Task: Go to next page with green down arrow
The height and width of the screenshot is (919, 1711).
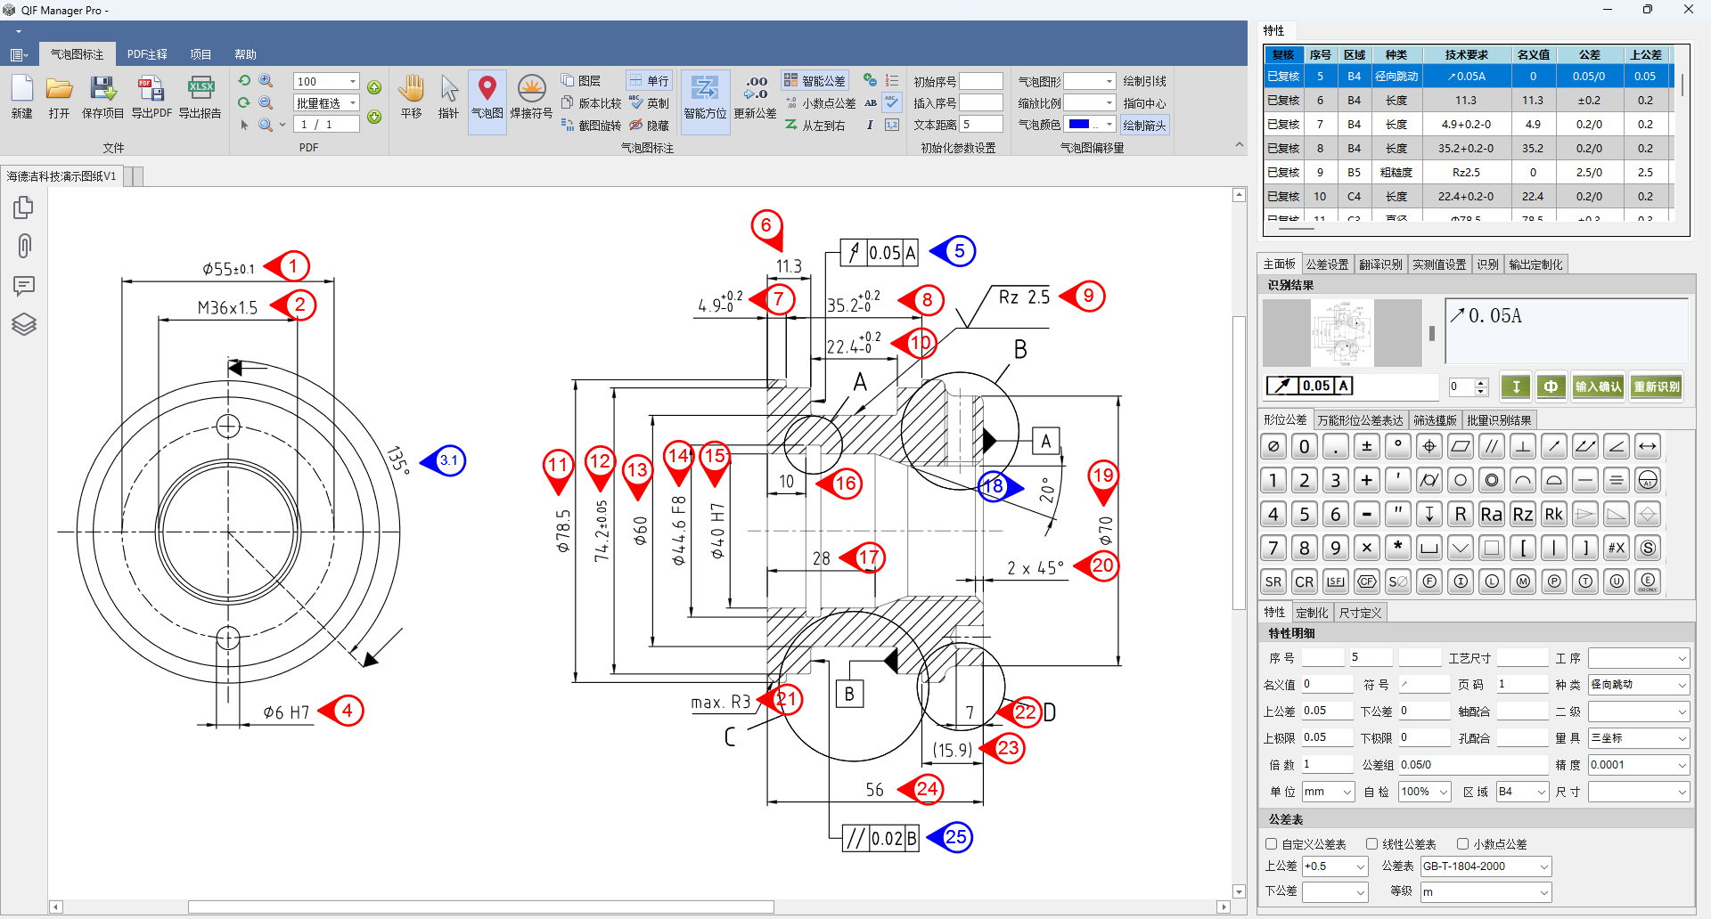Action: tap(374, 117)
